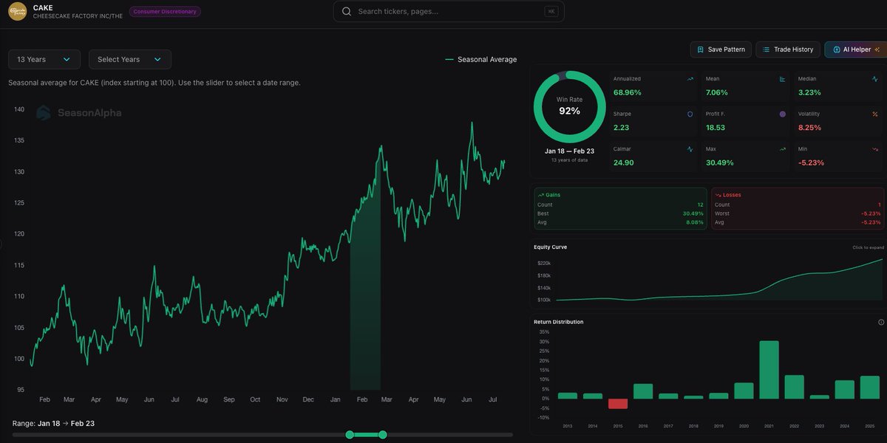Click the magnifier icon in the search bar
Image resolution: width=887 pixels, height=443 pixels.
[x=345, y=11]
